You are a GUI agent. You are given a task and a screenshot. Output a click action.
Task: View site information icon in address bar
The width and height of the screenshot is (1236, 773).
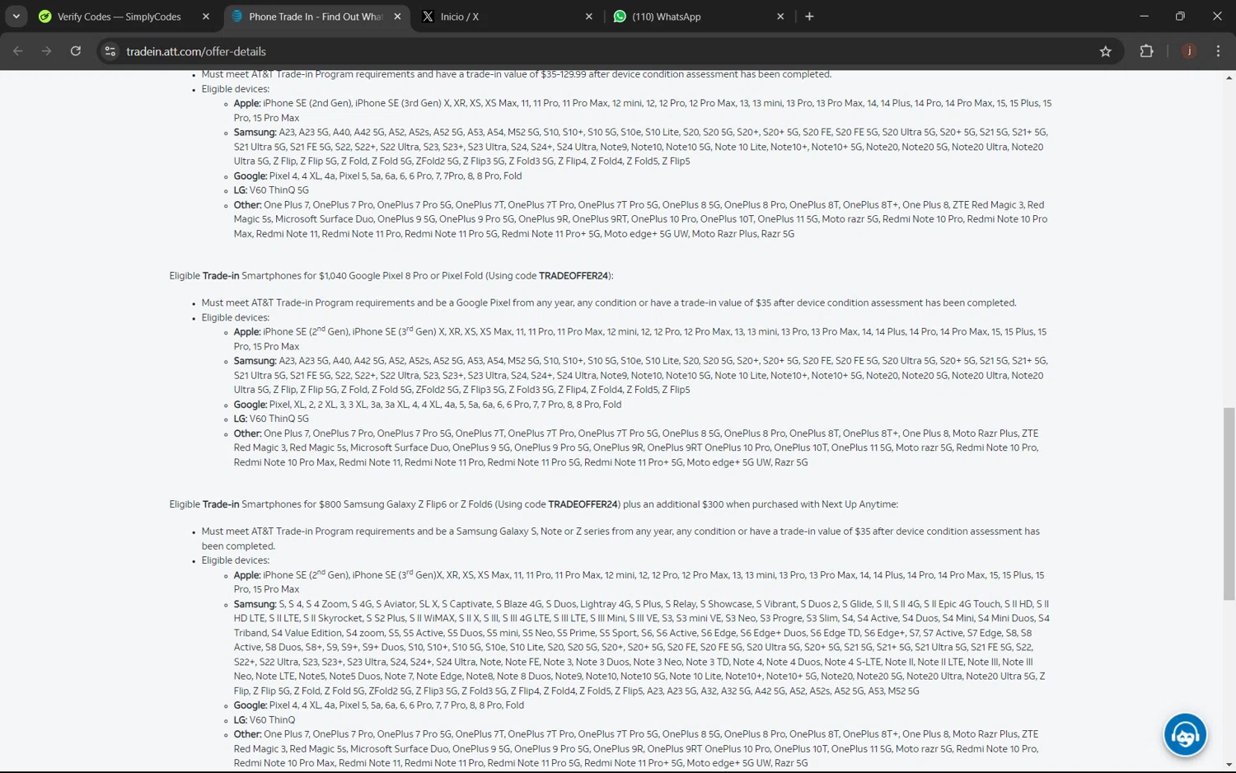pyautogui.click(x=110, y=51)
